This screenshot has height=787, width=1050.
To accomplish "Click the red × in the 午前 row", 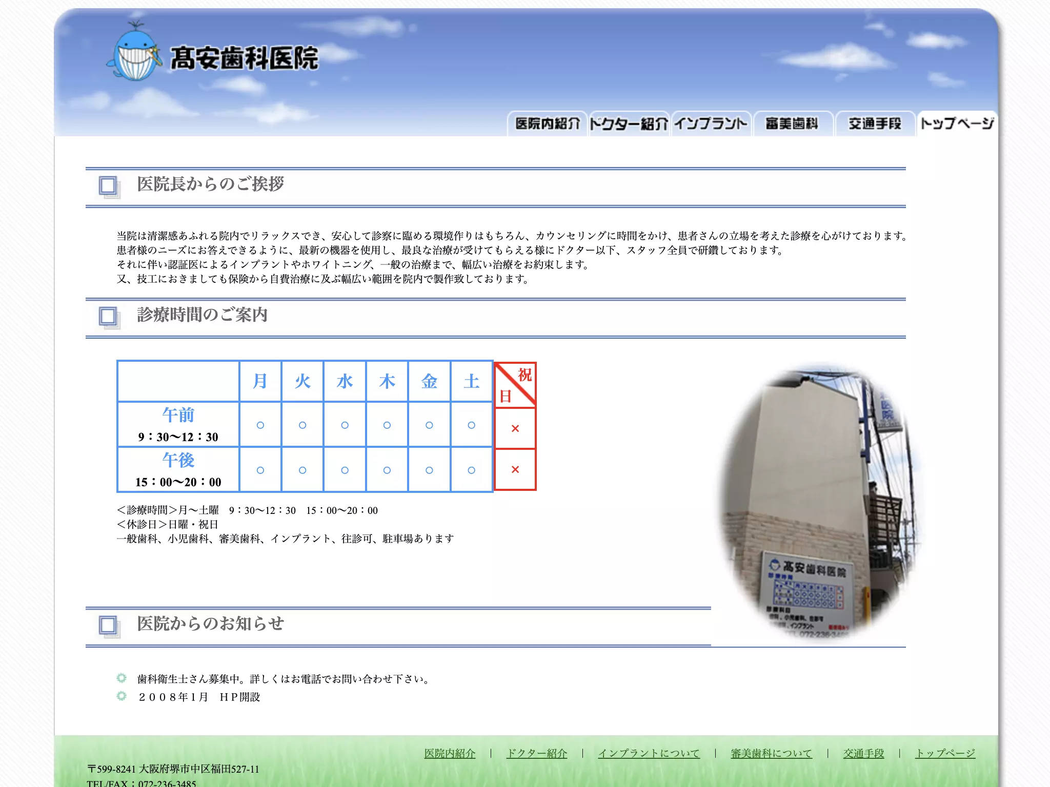I will pos(515,428).
